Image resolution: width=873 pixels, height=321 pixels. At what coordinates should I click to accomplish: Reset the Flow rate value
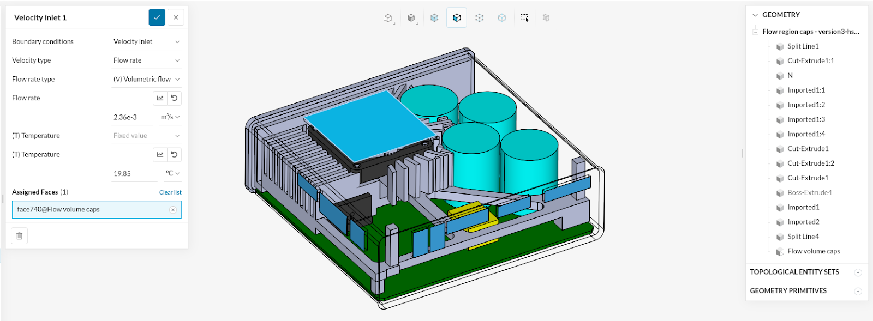click(174, 98)
